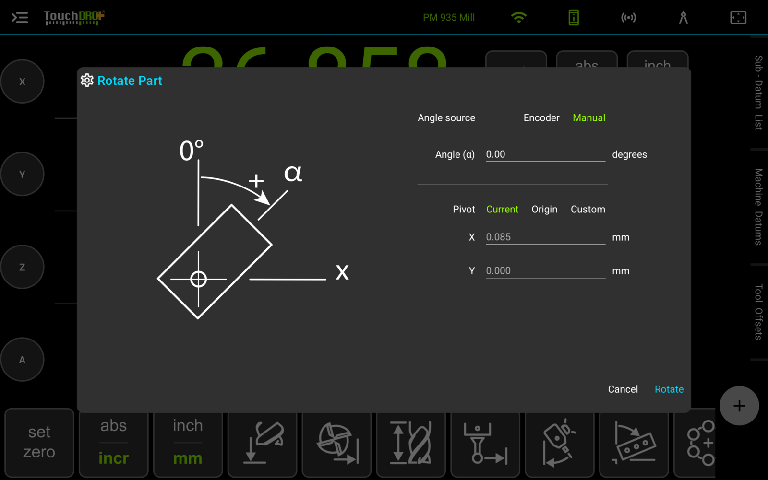Screen dimensions: 768x480
Task: Select the A axis round button
Action: click(x=22, y=360)
